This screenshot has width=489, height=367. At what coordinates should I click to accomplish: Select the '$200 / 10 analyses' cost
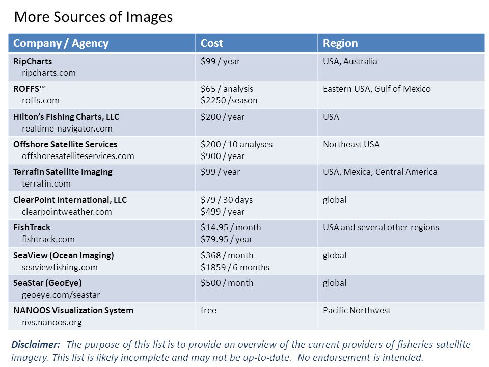point(236,144)
